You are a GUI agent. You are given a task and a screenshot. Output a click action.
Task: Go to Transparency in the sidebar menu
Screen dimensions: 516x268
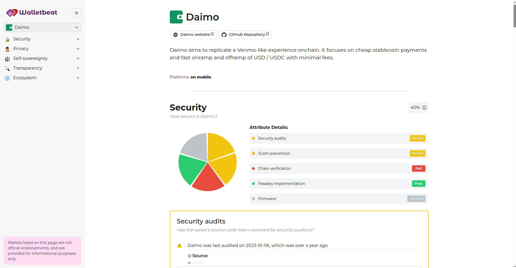(27, 68)
